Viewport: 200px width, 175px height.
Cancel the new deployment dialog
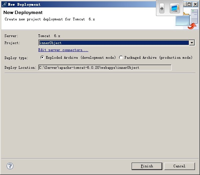click(x=179, y=166)
